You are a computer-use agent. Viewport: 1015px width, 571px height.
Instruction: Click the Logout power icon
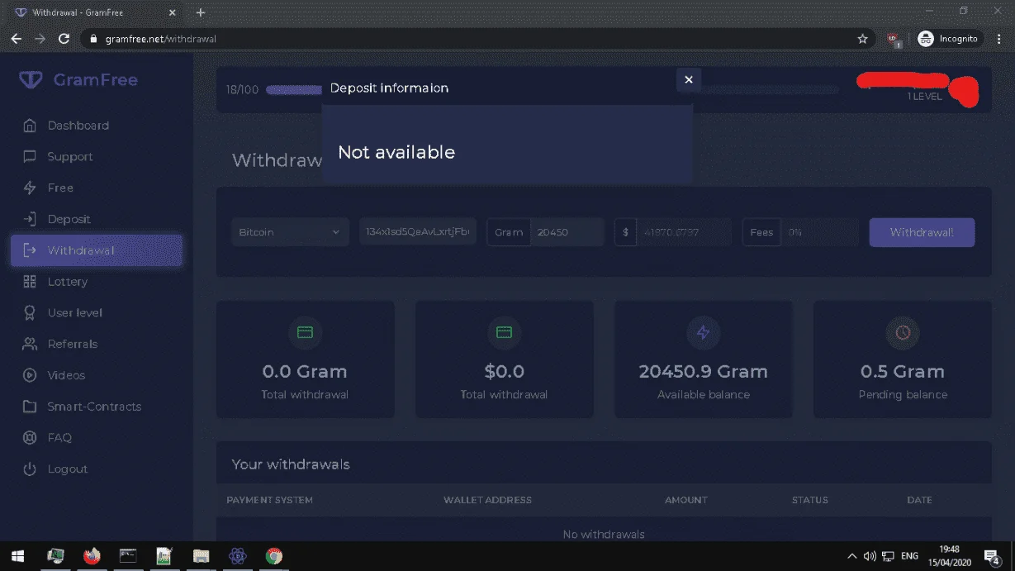click(x=30, y=469)
